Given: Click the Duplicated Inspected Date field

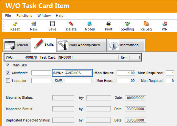Looking at the screenshot, I should pos(135,120).
